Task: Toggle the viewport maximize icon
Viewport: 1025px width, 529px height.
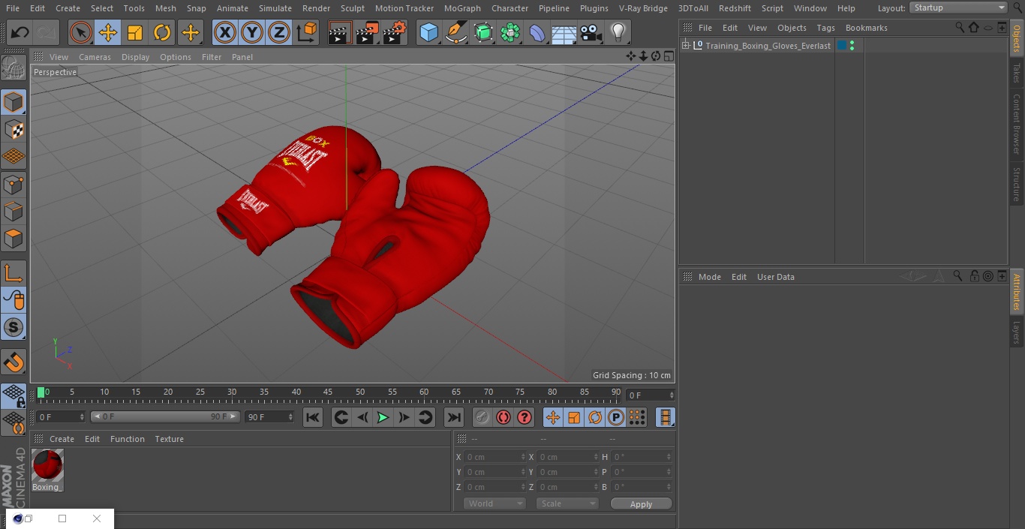Action: [x=668, y=56]
